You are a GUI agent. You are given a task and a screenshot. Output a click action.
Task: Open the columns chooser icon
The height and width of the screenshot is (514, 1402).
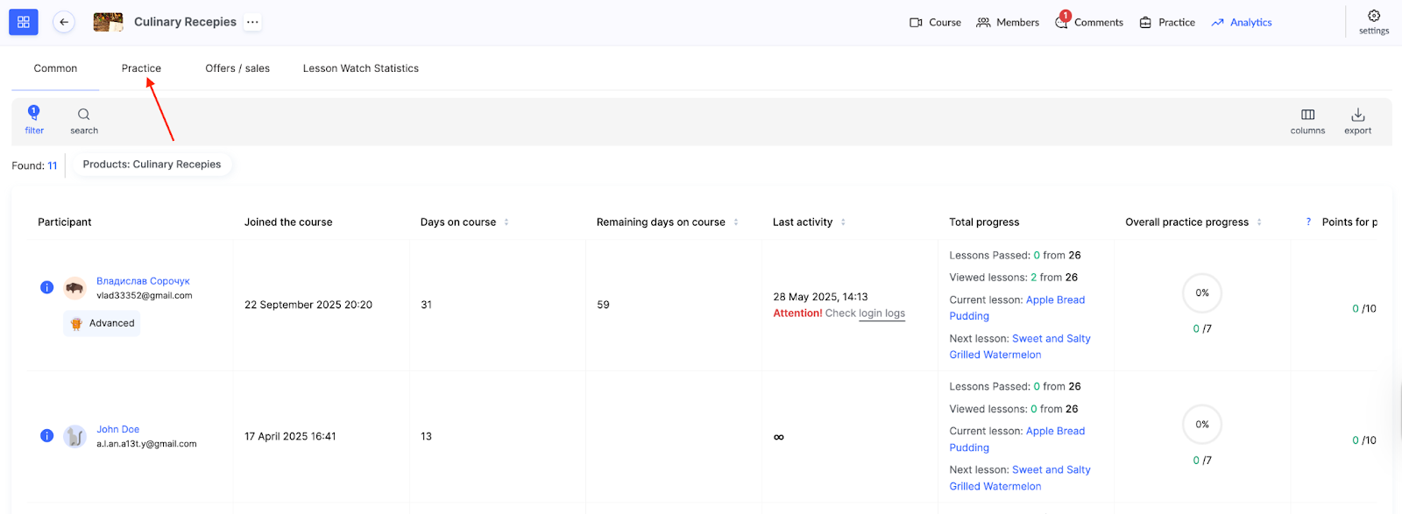click(1307, 116)
